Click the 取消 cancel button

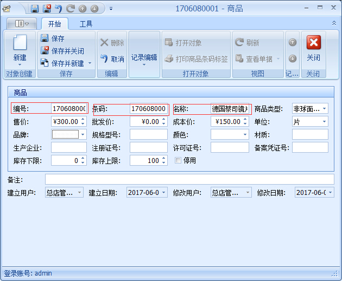(x=112, y=59)
